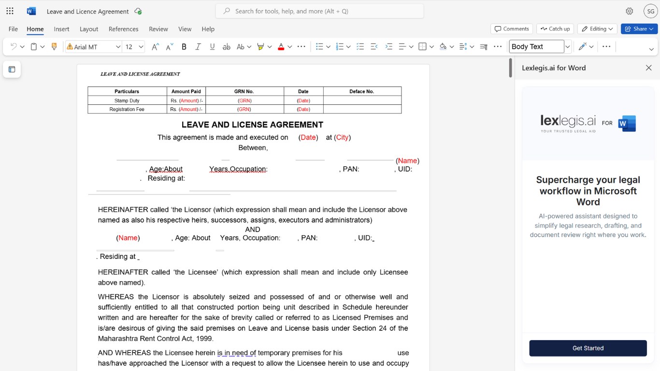Open the Comments pane
660x371 pixels.
[x=512, y=29]
